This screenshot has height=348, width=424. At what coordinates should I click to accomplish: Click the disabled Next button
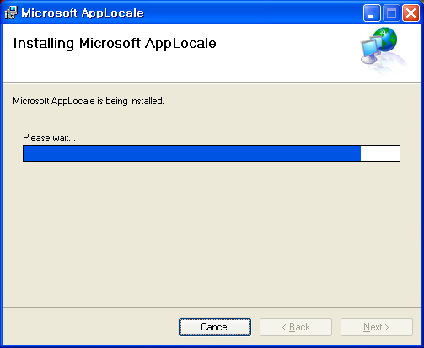377,327
